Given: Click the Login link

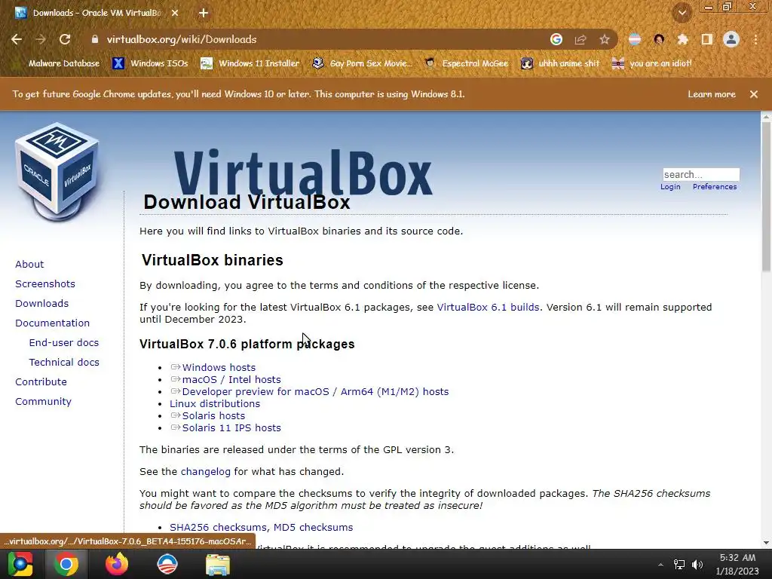Looking at the screenshot, I should click(x=670, y=187).
